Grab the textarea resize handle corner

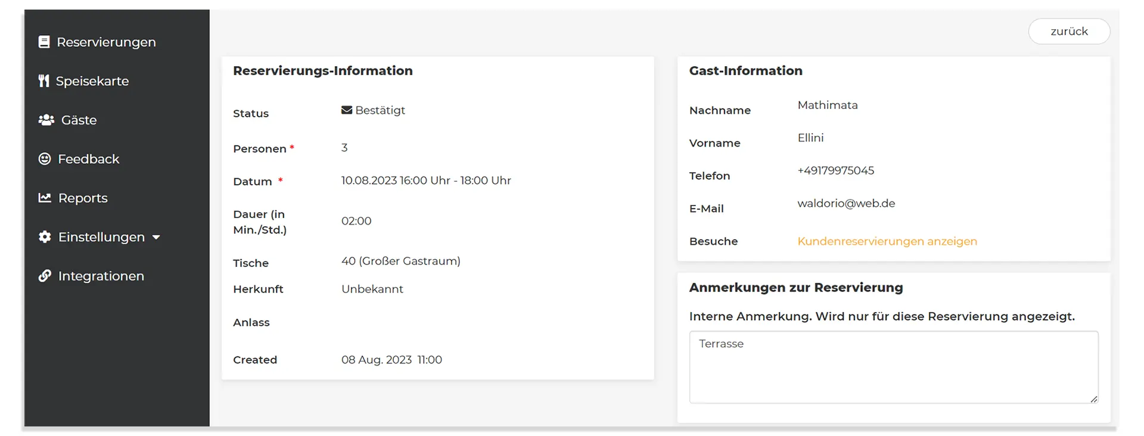pyautogui.click(x=1094, y=399)
